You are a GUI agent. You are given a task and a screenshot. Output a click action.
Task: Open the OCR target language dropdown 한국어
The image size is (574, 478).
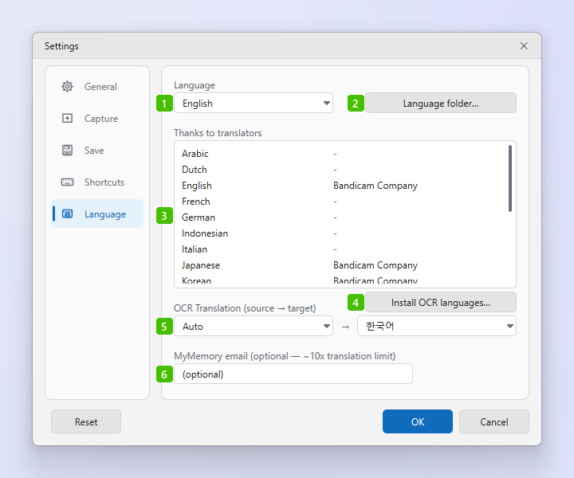point(437,326)
